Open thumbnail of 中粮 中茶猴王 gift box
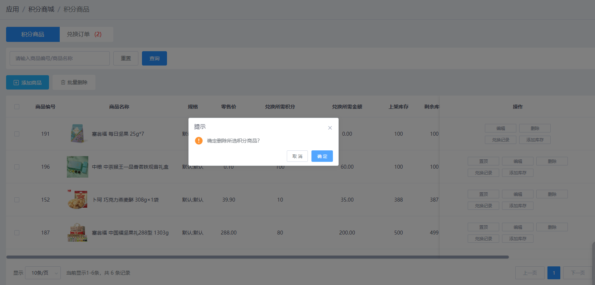 (78, 167)
